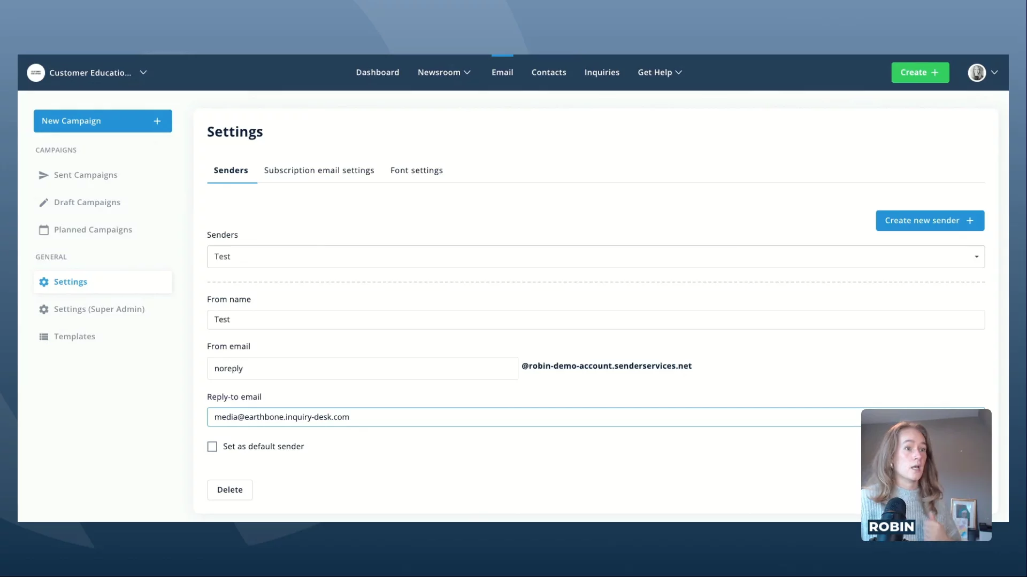Expand the Get Help menu
The image size is (1027, 577).
click(x=660, y=73)
